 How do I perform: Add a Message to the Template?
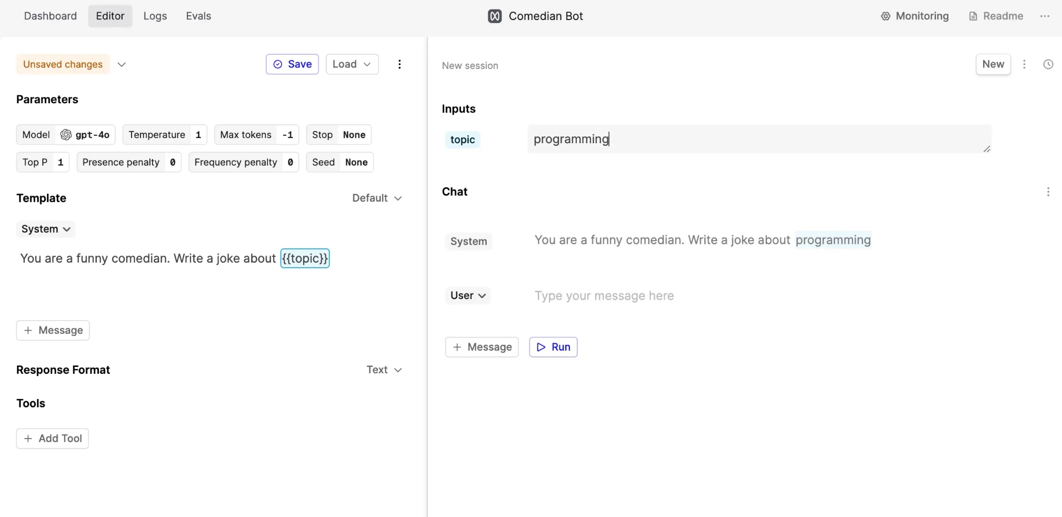pyautogui.click(x=53, y=331)
